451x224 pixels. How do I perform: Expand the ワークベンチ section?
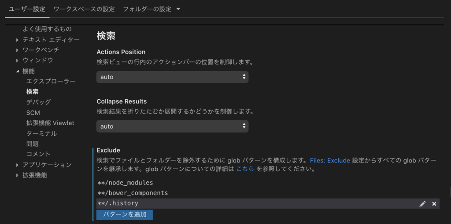tap(17, 50)
